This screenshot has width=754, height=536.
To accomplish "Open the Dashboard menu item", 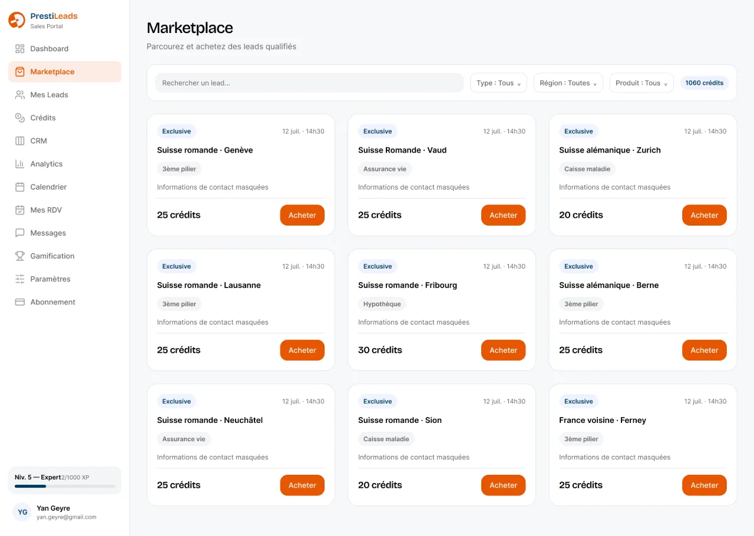I will (65, 49).
